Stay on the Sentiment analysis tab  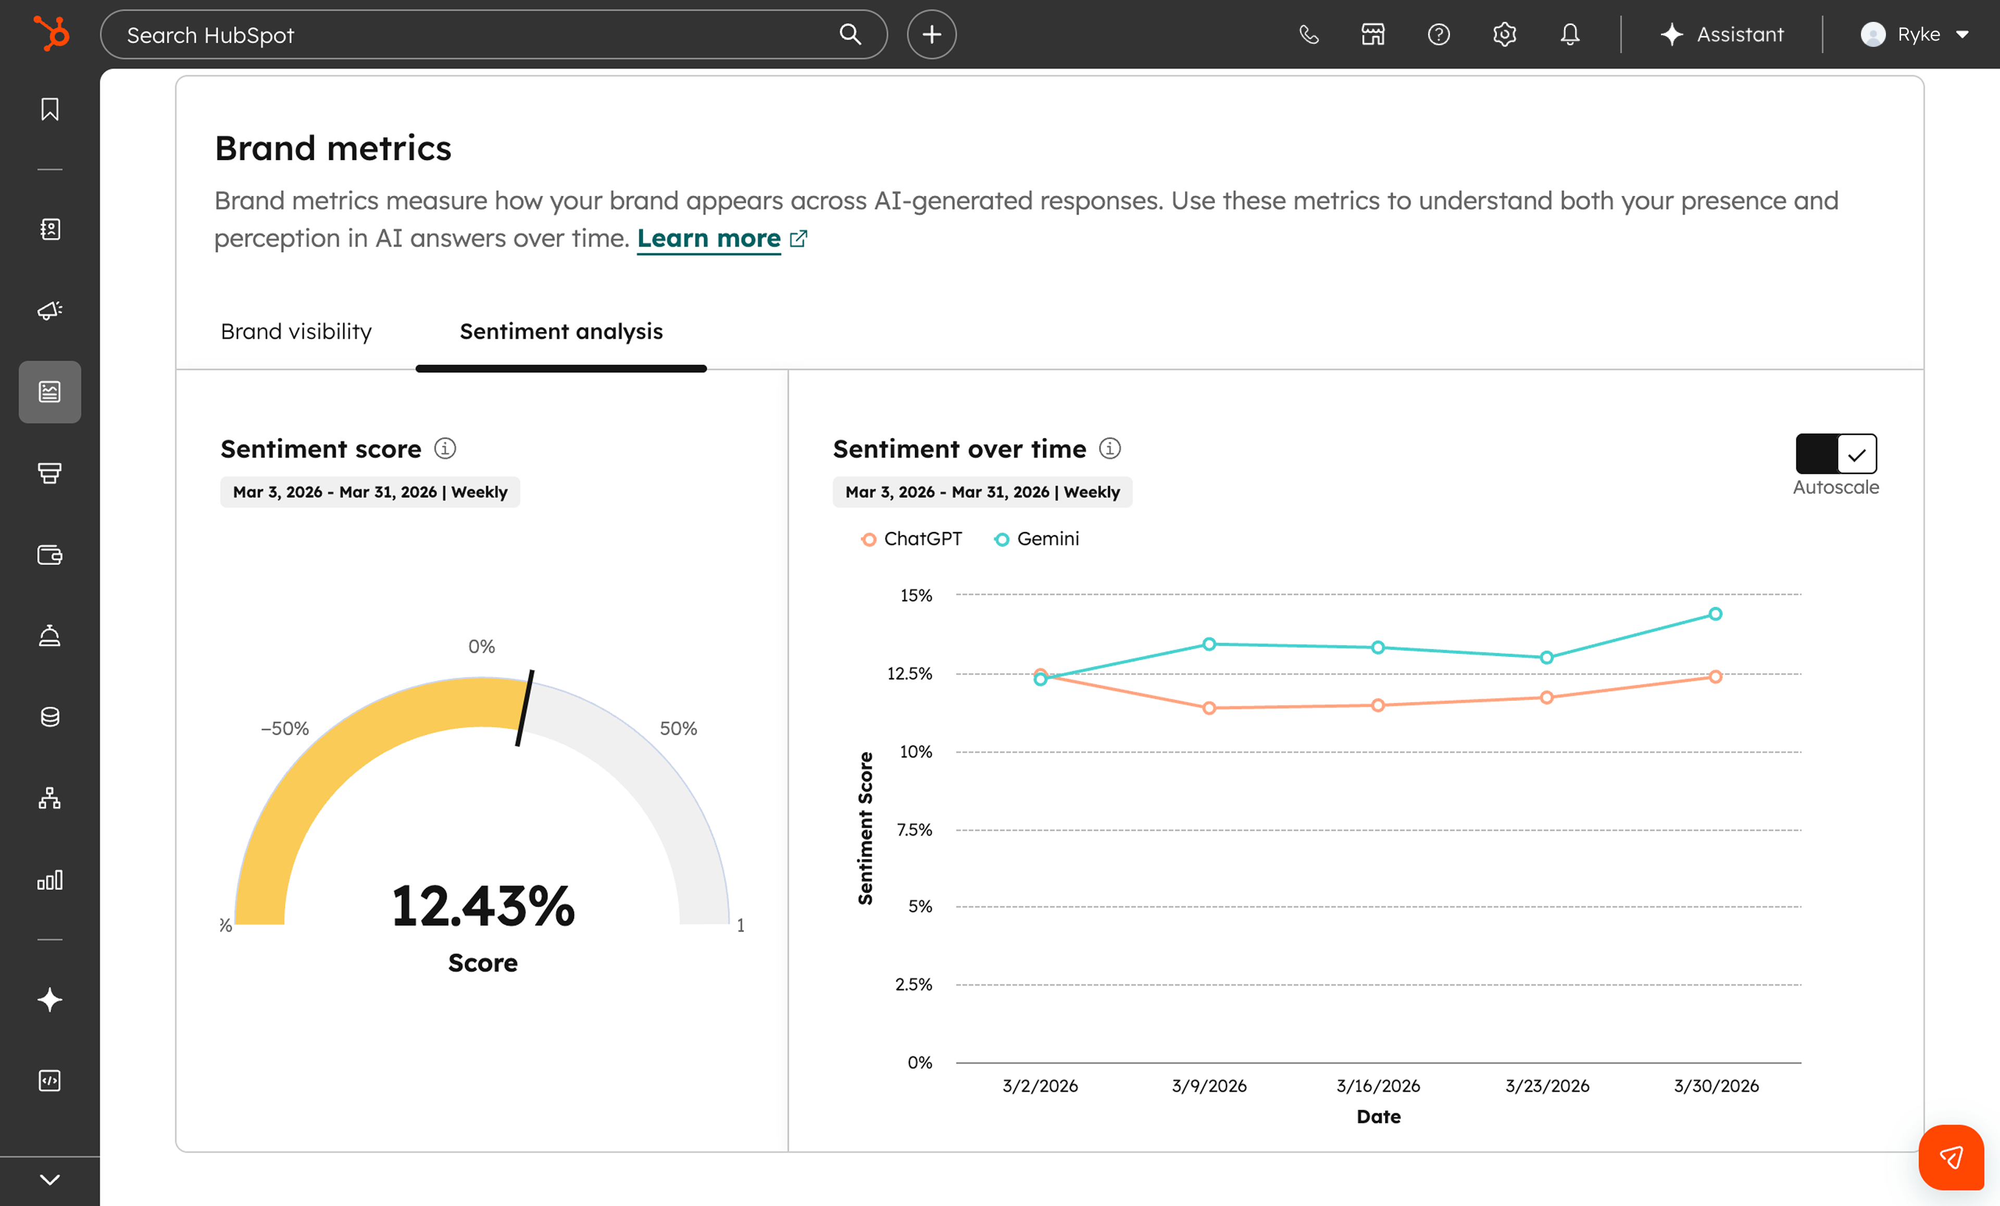561,331
